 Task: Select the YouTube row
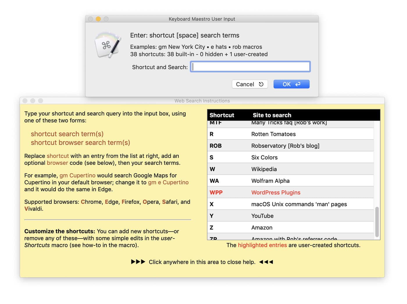(x=290, y=216)
